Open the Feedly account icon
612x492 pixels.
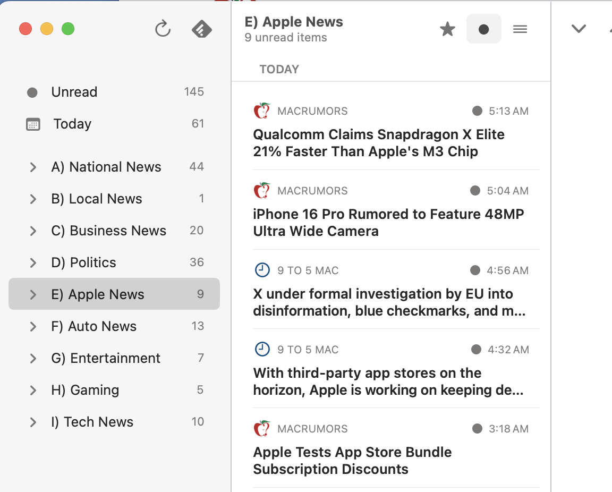tap(202, 29)
